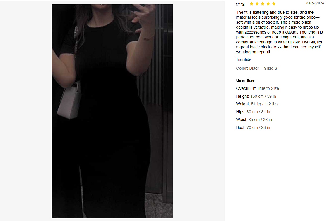
Task: Click the Color: Black label
Action: [248, 68]
